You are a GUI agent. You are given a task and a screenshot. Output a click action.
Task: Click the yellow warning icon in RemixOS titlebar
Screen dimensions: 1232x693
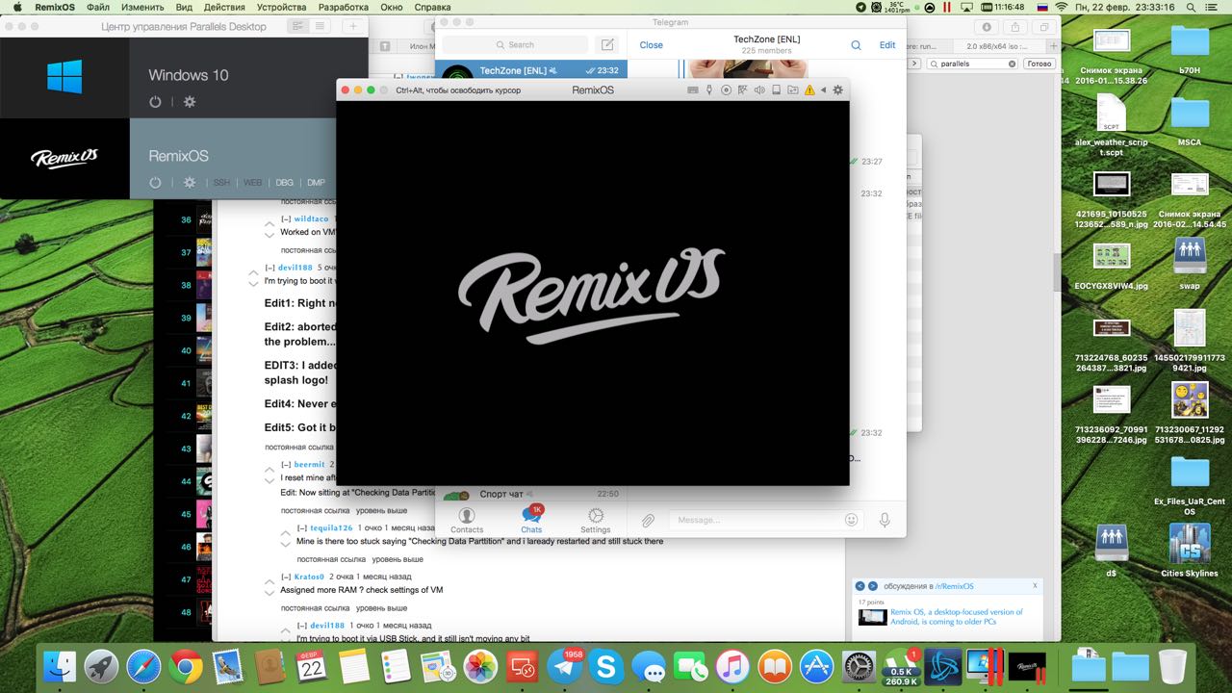click(809, 90)
